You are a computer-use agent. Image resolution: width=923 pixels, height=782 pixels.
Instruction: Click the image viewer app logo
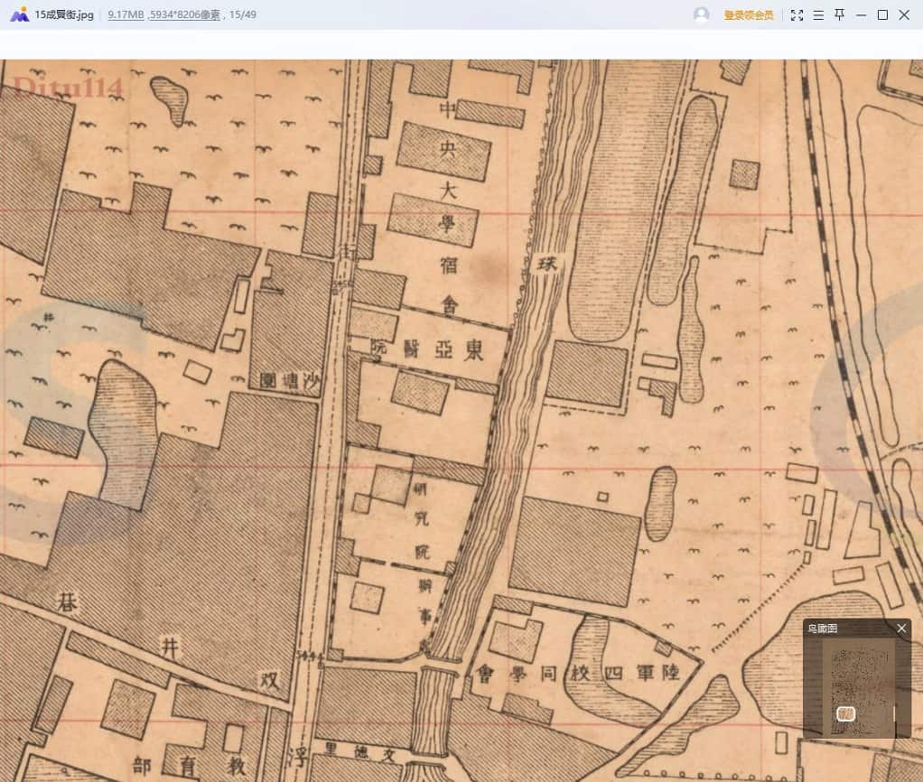[x=20, y=14]
